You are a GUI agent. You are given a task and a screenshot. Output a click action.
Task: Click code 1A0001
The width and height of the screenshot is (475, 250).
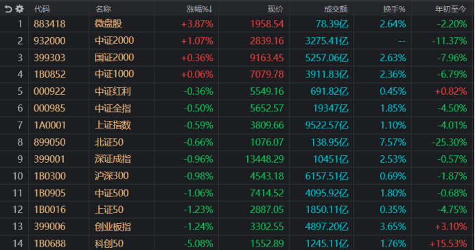click(x=49, y=125)
